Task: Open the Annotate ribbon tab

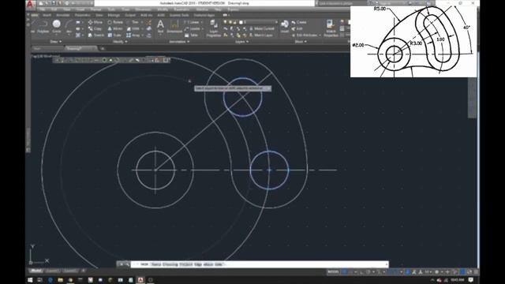Action: pos(63,15)
